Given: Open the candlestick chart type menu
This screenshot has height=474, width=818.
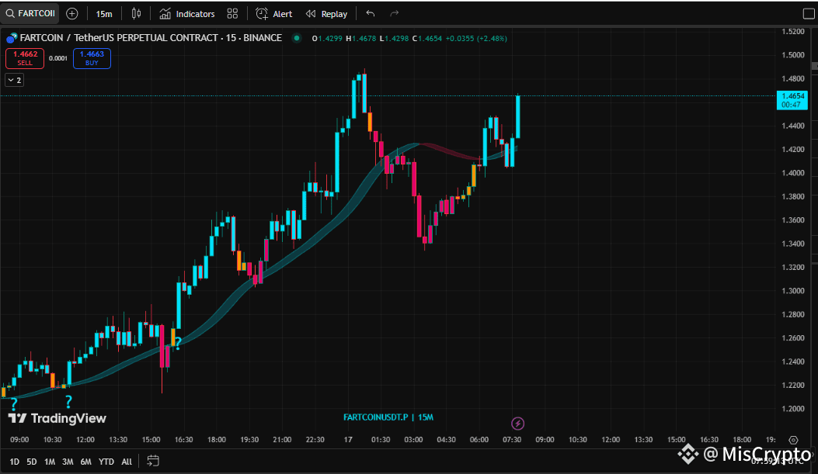Looking at the screenshot, I should pos(136,13).
